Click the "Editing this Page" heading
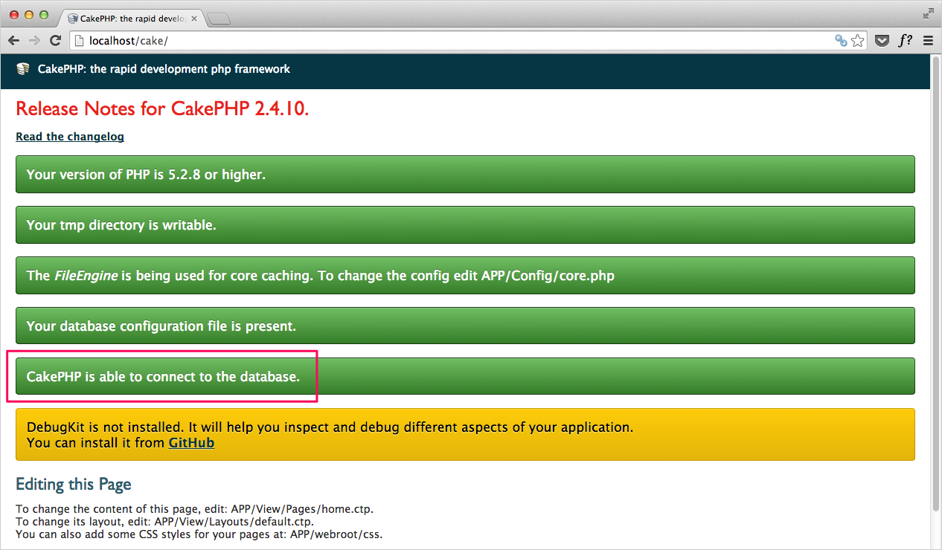This screenshot has width=942, height=550. tap(74, 485)
